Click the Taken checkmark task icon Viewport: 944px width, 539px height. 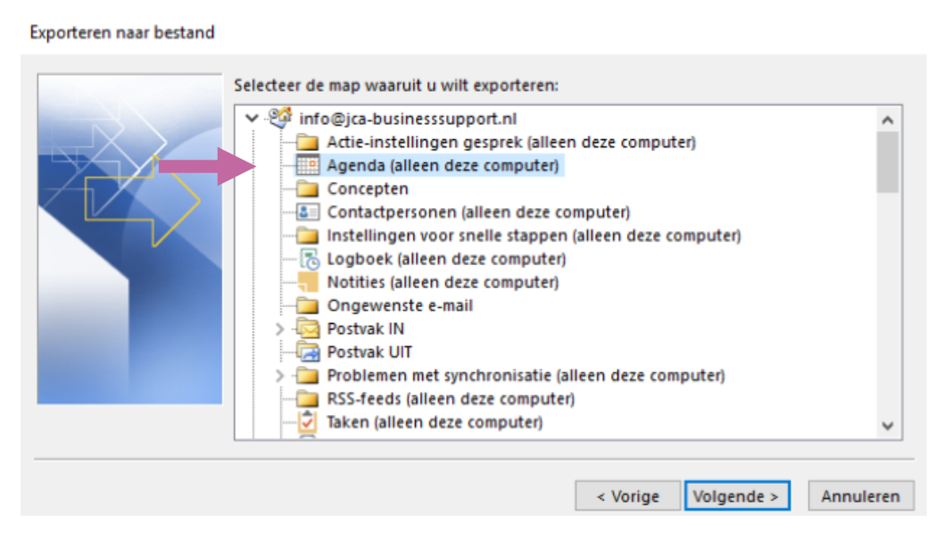tap(307, 421)
